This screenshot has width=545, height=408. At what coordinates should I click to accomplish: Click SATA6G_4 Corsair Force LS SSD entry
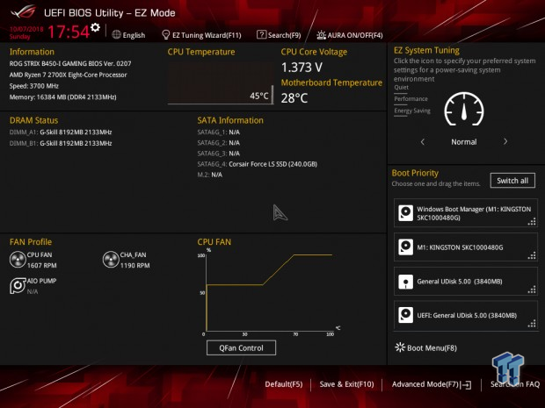pyautogui.click(x=258, y=164)
